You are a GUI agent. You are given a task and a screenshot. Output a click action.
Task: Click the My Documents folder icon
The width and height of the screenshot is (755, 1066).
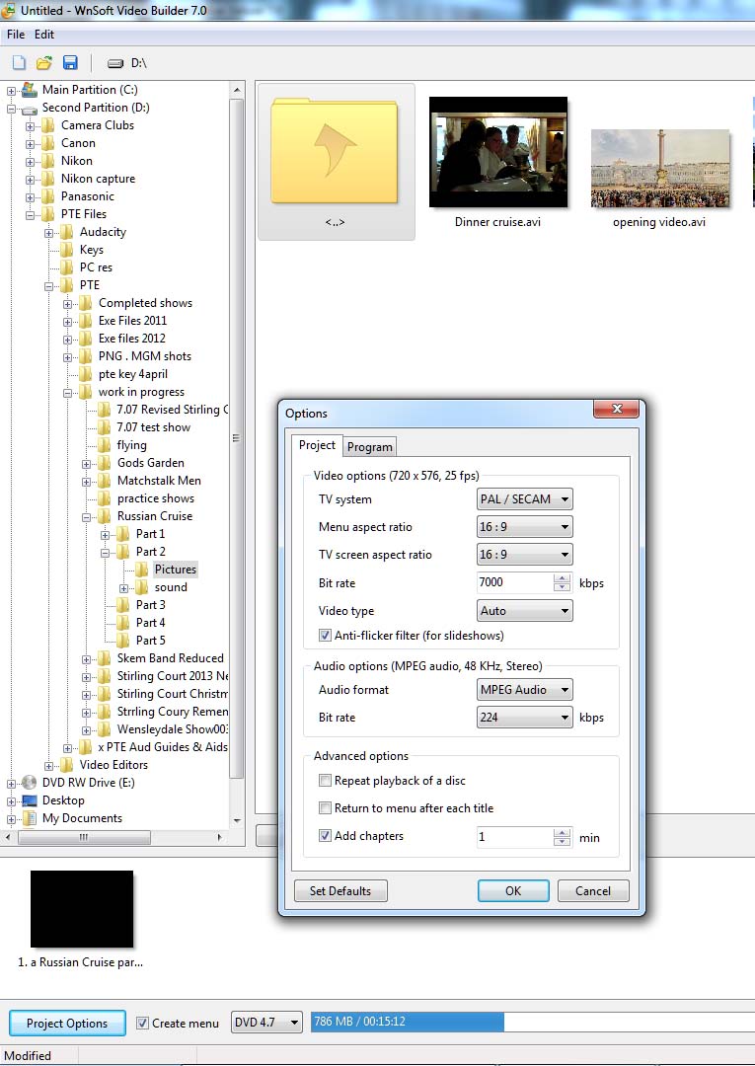pos(30,818)
